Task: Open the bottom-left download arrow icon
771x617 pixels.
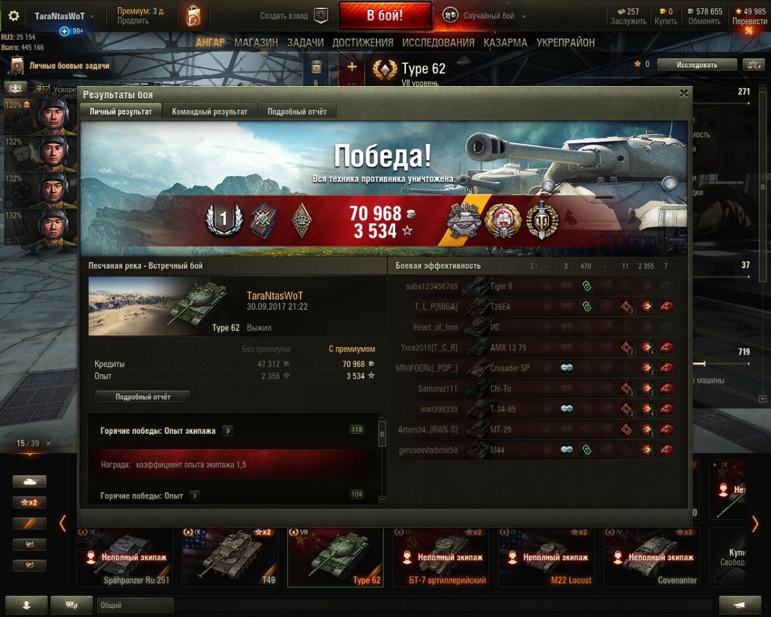Action: 27,605
